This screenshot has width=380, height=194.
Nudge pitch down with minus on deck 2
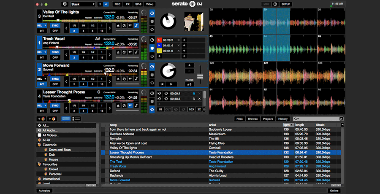(x=189, y=71)
